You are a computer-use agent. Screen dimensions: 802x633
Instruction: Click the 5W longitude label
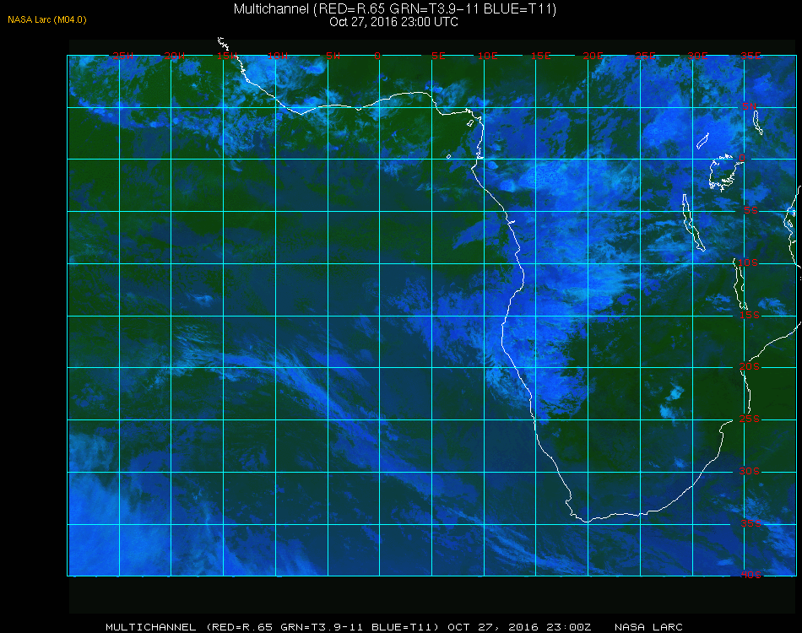333,56
